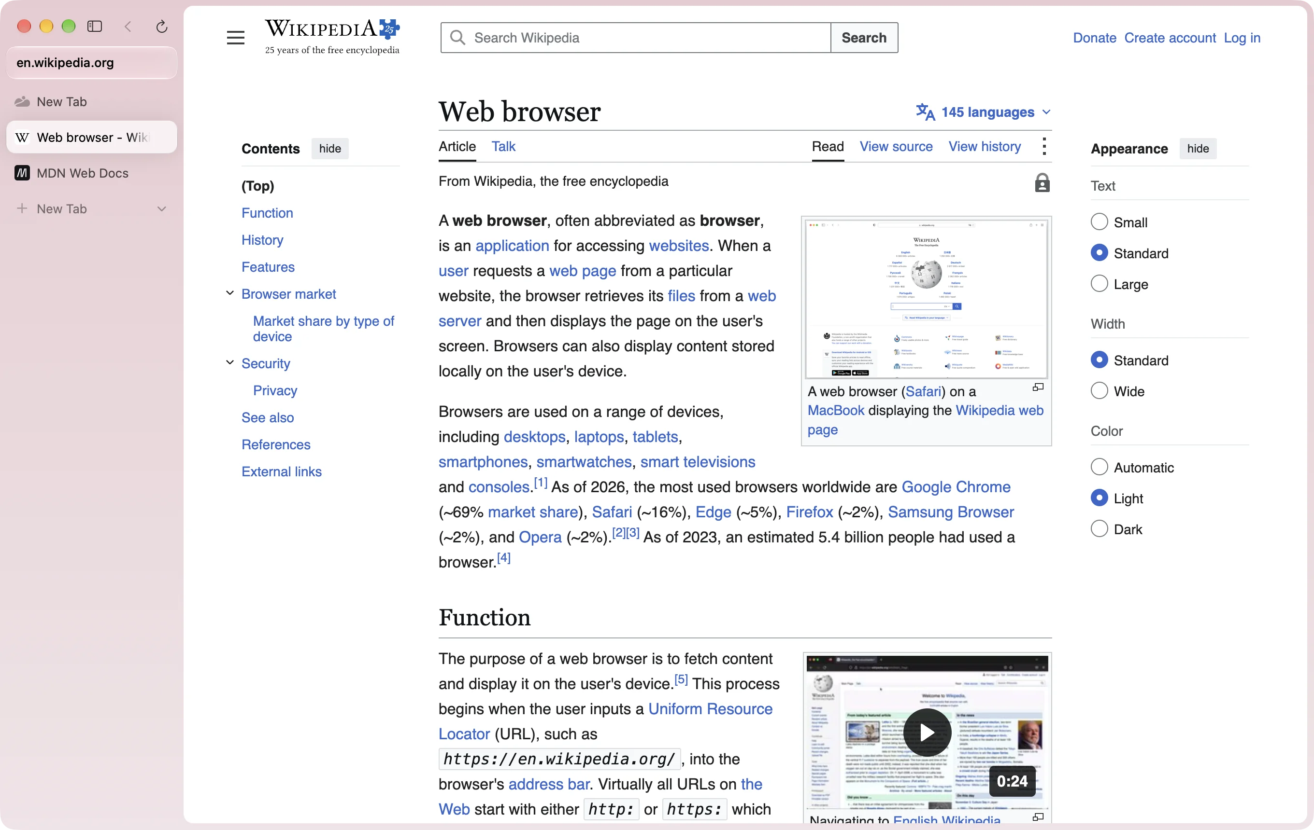The image size is (1314, 830).
Task: Open the View history tab
Action: (984, 146)
